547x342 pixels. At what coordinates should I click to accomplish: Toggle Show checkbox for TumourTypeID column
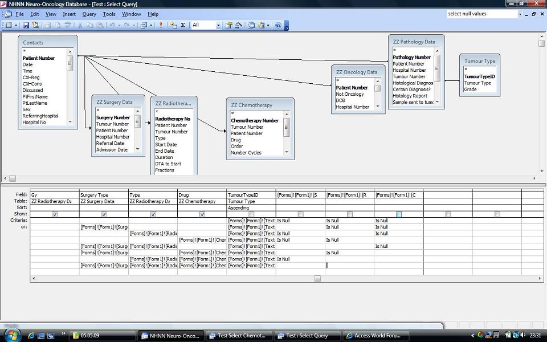pyautogui.click(x=251, y=214)
